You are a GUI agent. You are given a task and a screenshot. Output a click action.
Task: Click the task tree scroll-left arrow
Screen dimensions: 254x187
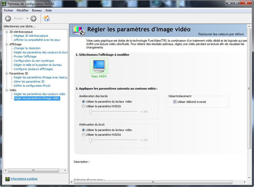tap(6, 171)
